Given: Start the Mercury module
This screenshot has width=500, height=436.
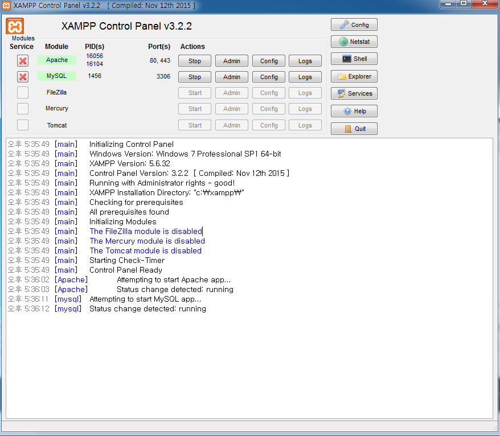Looking at the screenshot, I should pyautogui.click(x=195, y=109).
